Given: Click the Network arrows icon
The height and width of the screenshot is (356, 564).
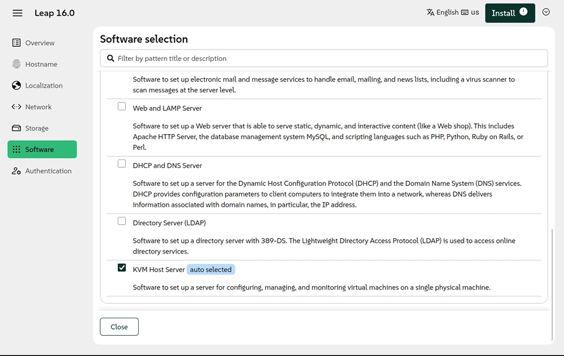Looking at the screenshot, I should (16, 106).
